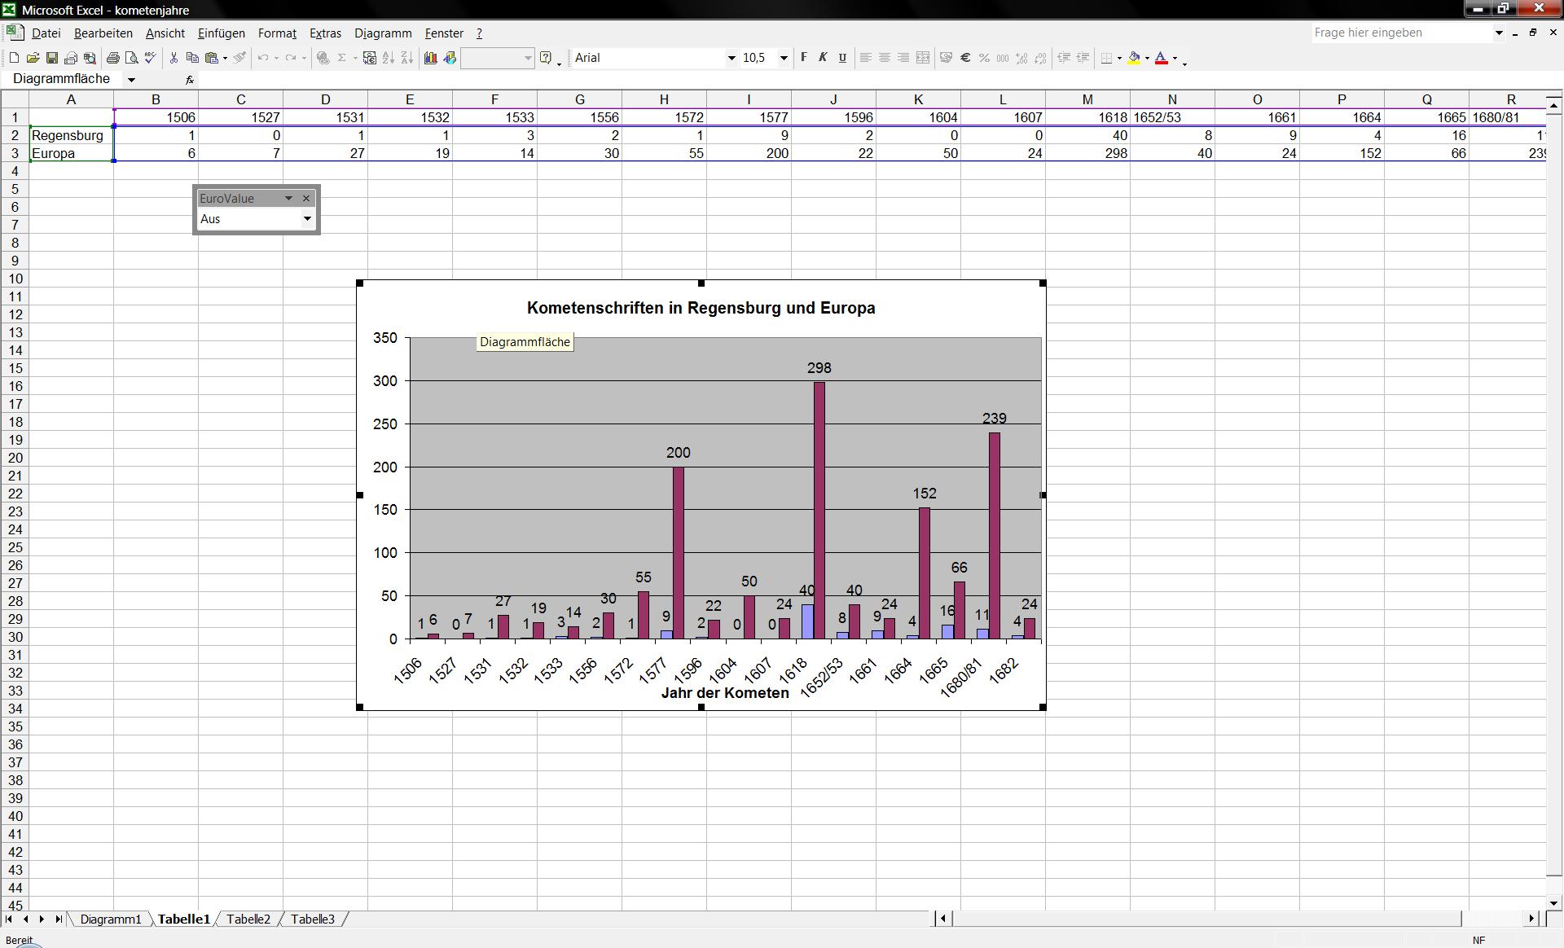This screenshot has height=948, width=1564.
Task: Click the Euro currency format icon
Action: 965,58
